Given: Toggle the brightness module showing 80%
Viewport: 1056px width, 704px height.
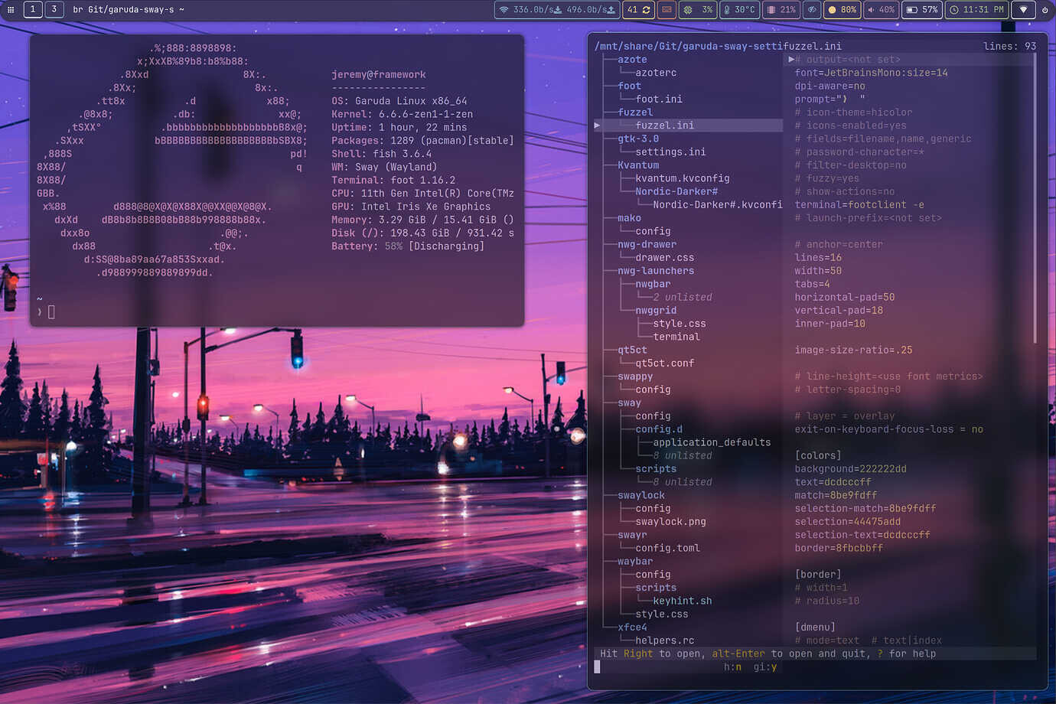Looking at the screenshot, I should [842, 10].
